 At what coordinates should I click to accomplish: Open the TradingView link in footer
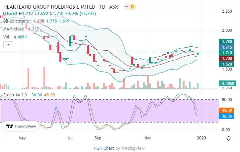[133, 148]
